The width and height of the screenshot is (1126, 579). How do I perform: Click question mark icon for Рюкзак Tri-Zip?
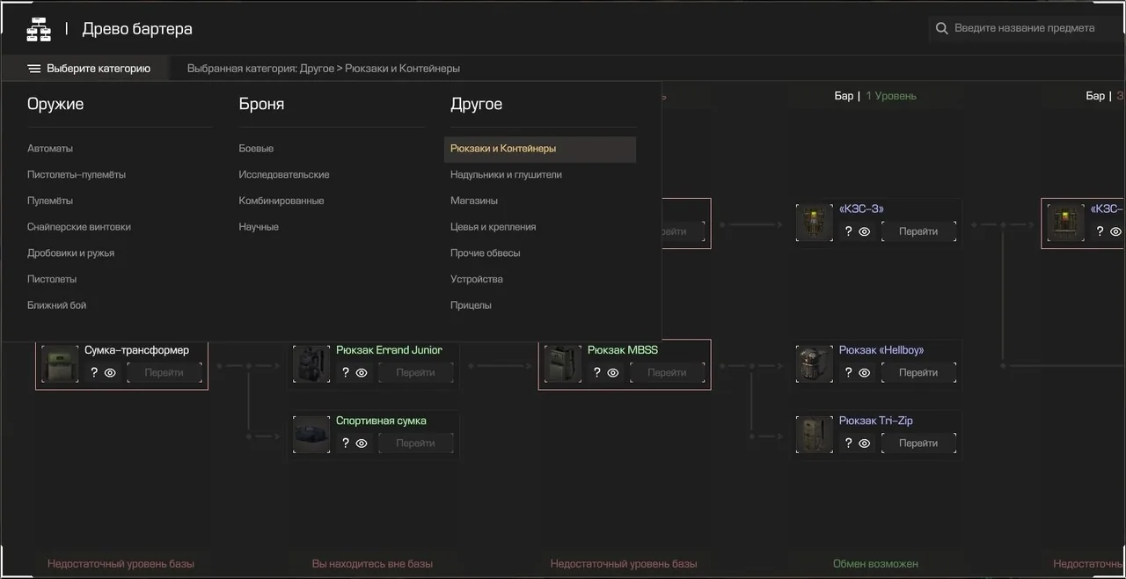(848, 443)
